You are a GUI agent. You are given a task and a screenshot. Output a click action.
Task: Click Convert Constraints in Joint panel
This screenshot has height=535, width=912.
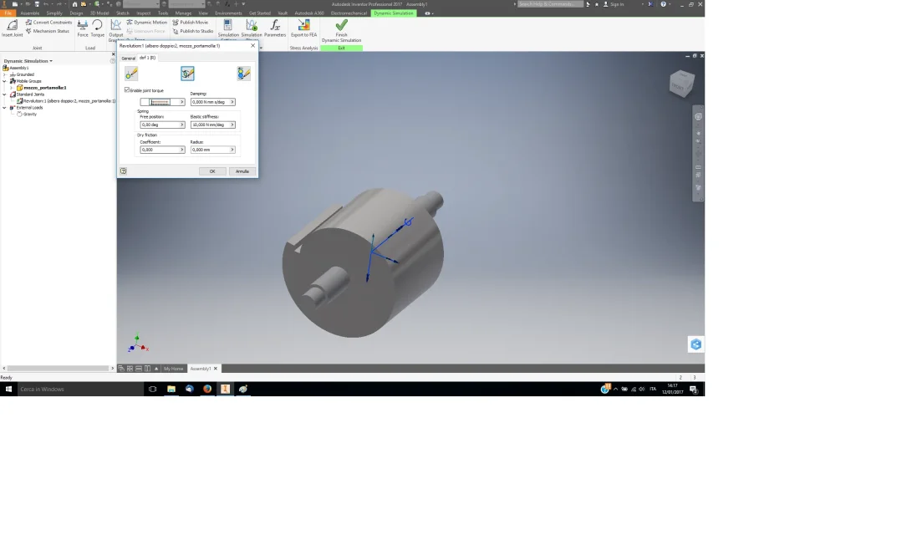[48, 22]
